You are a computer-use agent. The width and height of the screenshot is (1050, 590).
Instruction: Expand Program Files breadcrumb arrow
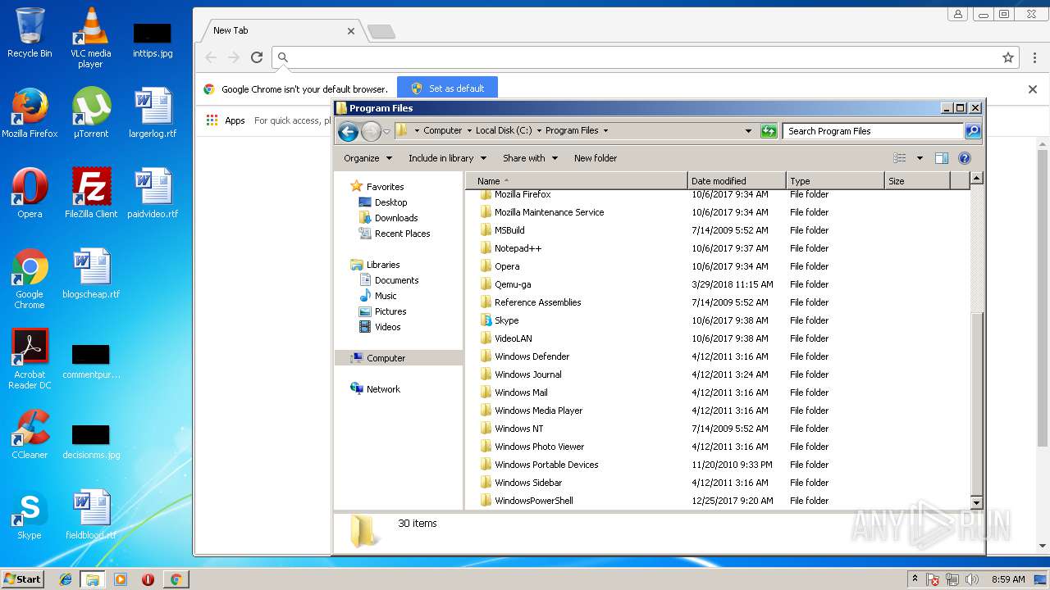pos(605,131)
